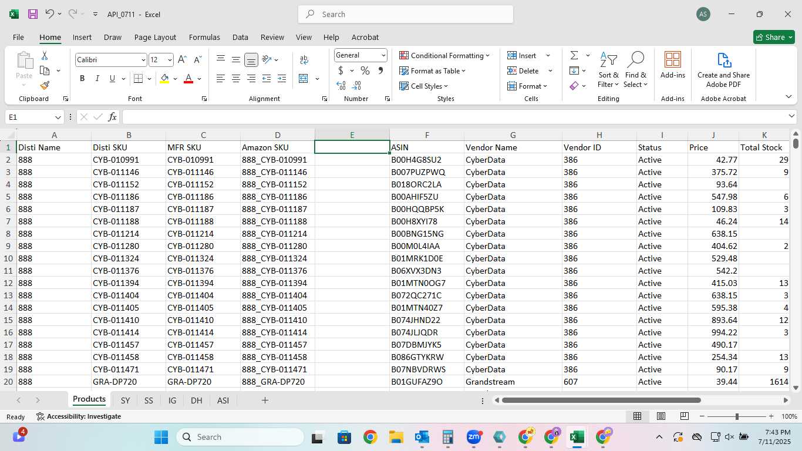Add a new sheet with plus button

[x=265, y=400]
